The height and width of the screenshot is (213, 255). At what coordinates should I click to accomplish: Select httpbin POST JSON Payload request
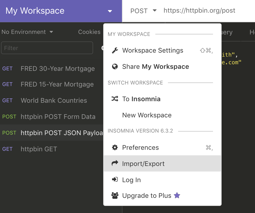pos(52,133)
